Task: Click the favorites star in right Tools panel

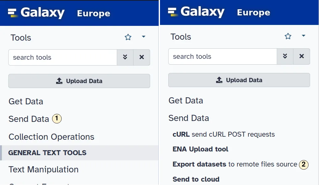Action: pyautogui.click(x=288, y=36)
